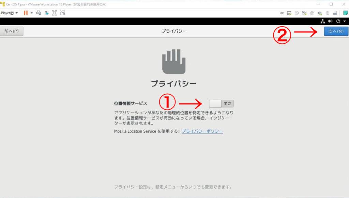The width and height of the screenshot is (349, 198).
Task: Click the double chevron device toolbar icon
Action: [282, 13]
